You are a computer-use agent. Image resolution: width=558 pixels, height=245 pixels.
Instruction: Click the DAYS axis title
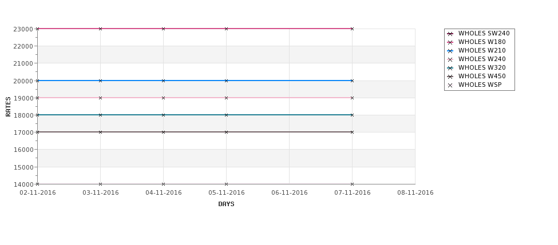(x=226, y=204)
